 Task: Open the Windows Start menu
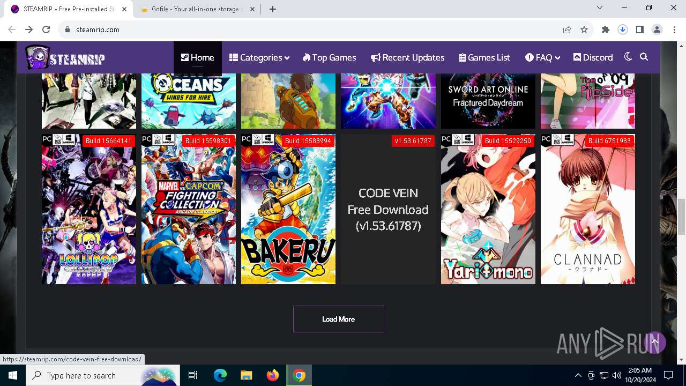click(13, 375)
